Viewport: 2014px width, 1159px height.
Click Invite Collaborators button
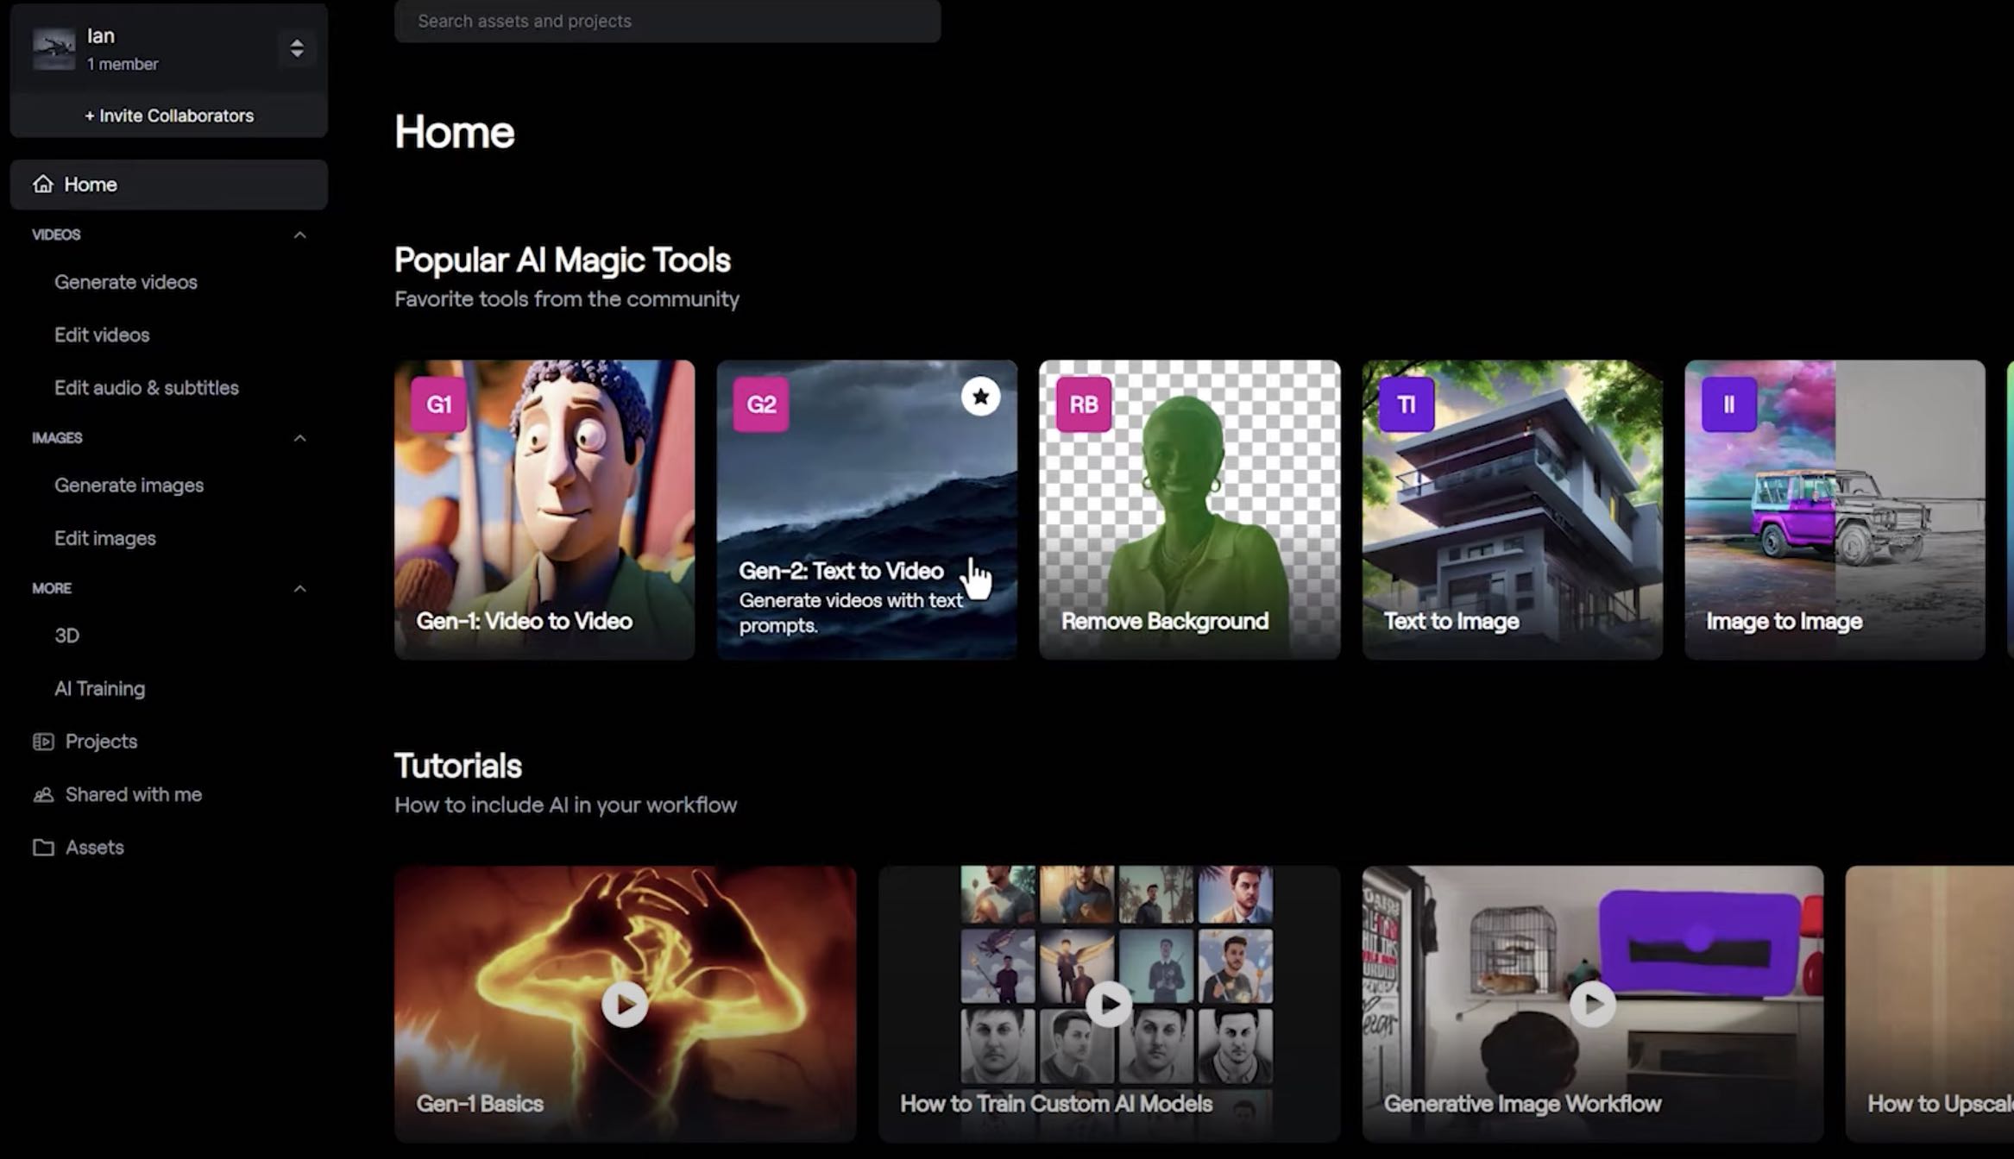[x=169, y=116]
